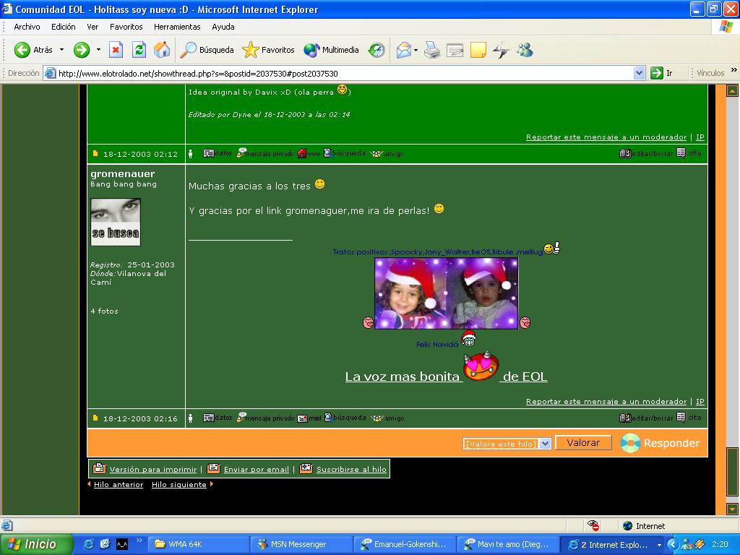This screenshot has width=740, height=555.
Task: Go to Hilo anterior link
Action: tap(118, 484)
